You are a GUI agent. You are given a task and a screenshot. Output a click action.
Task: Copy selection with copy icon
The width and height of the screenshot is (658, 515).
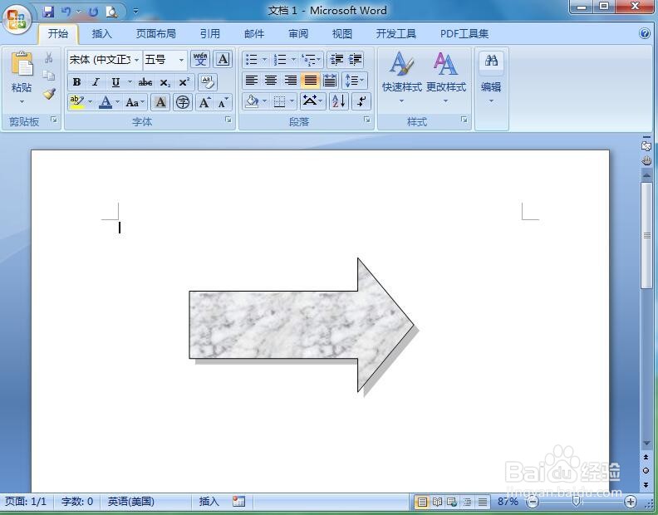click(49, 75)
